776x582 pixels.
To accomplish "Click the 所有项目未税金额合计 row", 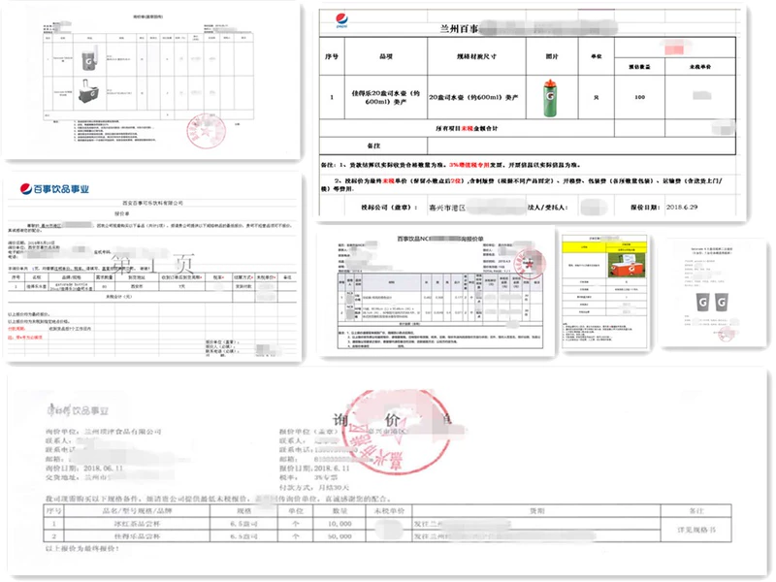I will pyautogui.click(x=467, y=128).
